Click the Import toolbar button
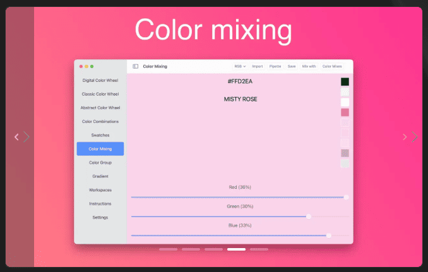Screen dimensions: 428x272 pyautogui.click(x=257, y=66)
